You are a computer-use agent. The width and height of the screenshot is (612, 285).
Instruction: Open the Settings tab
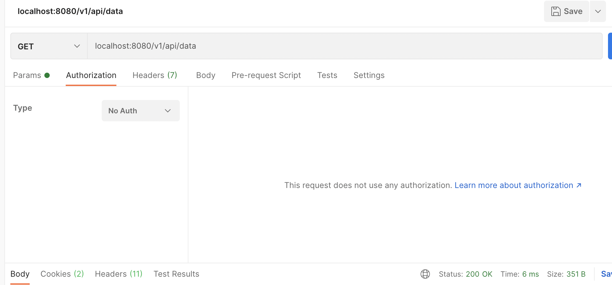[x=369, y=75]
